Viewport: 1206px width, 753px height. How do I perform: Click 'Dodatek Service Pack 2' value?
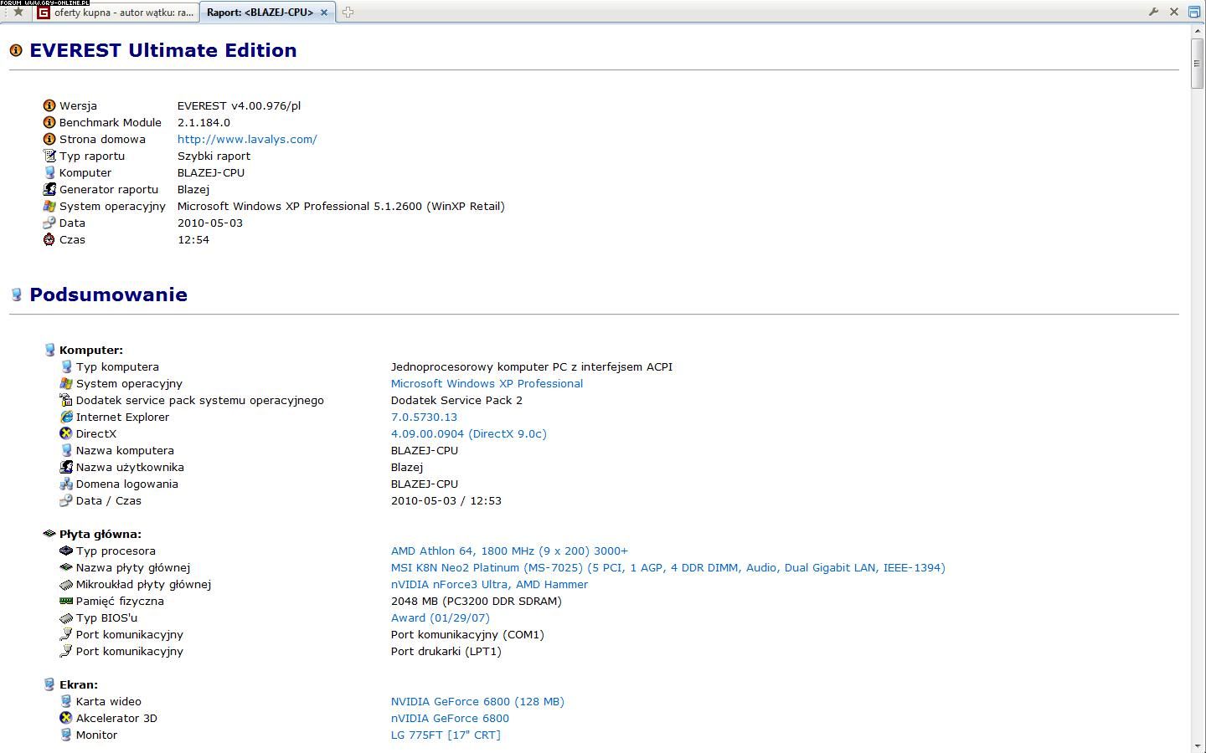coord(456,400)
